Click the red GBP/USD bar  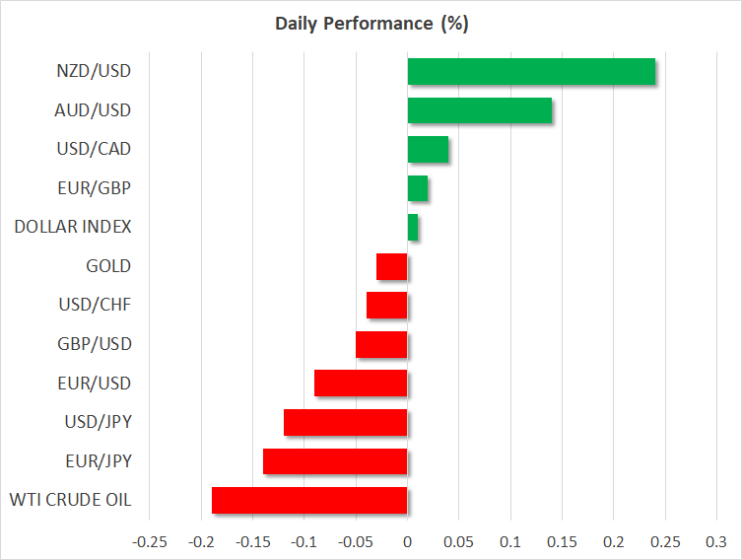coord(381,344)
